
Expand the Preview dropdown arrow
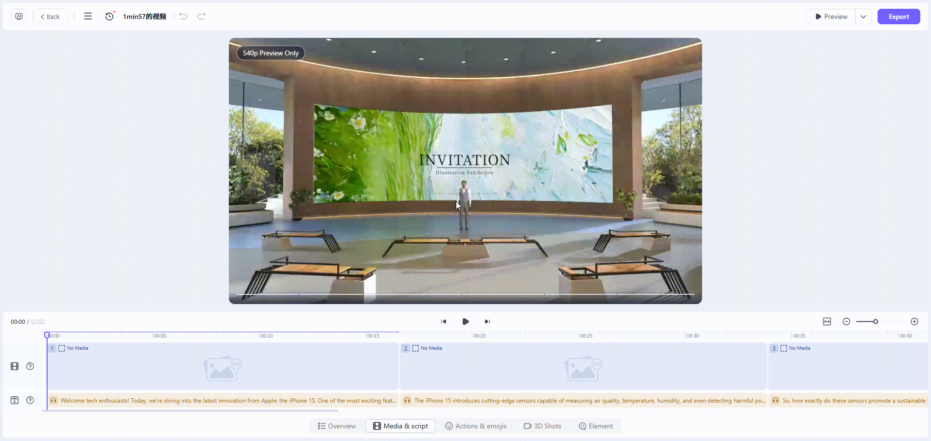click(863, 17)
